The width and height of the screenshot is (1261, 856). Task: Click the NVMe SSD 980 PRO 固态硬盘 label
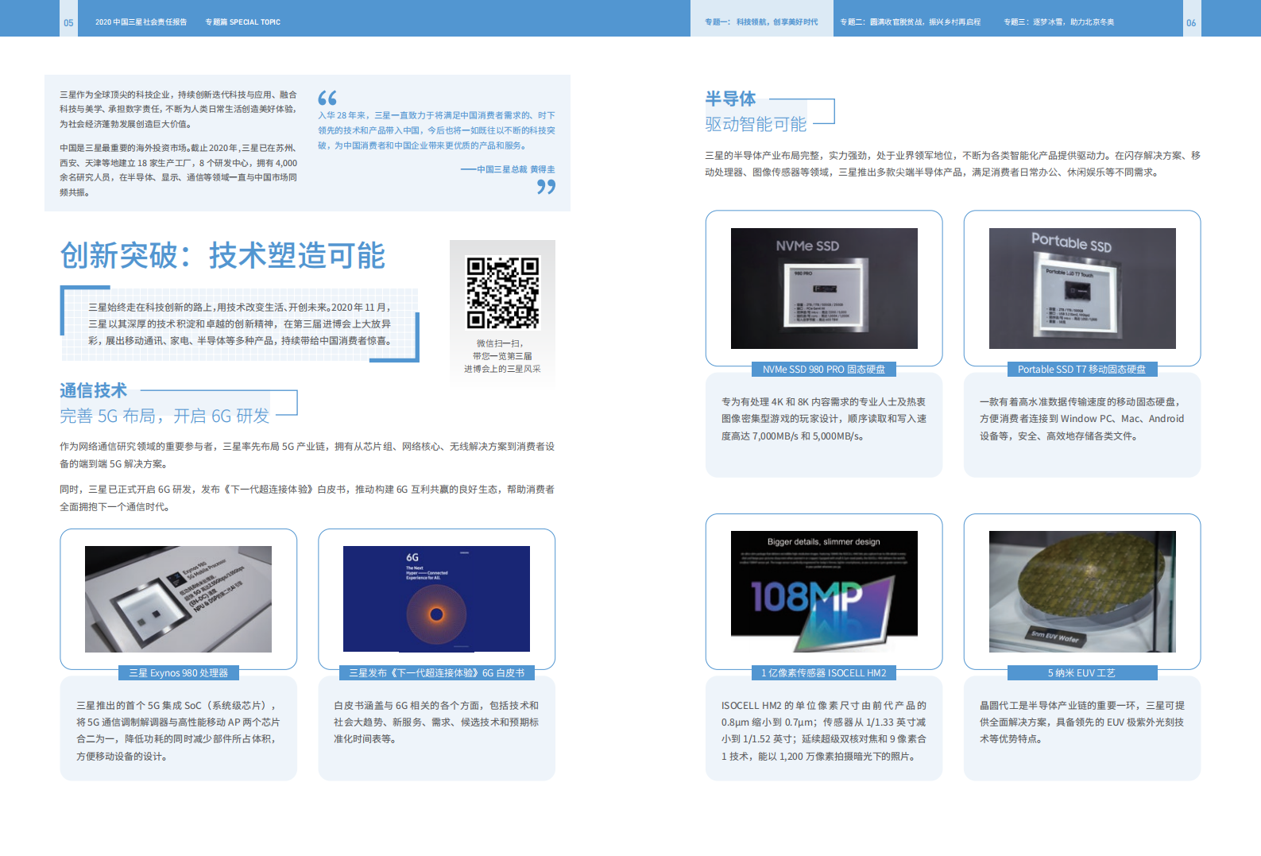point(824,370)
